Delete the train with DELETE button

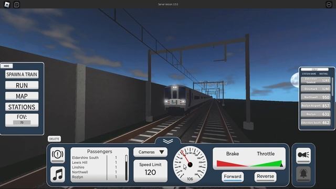(x=54, y=139)
